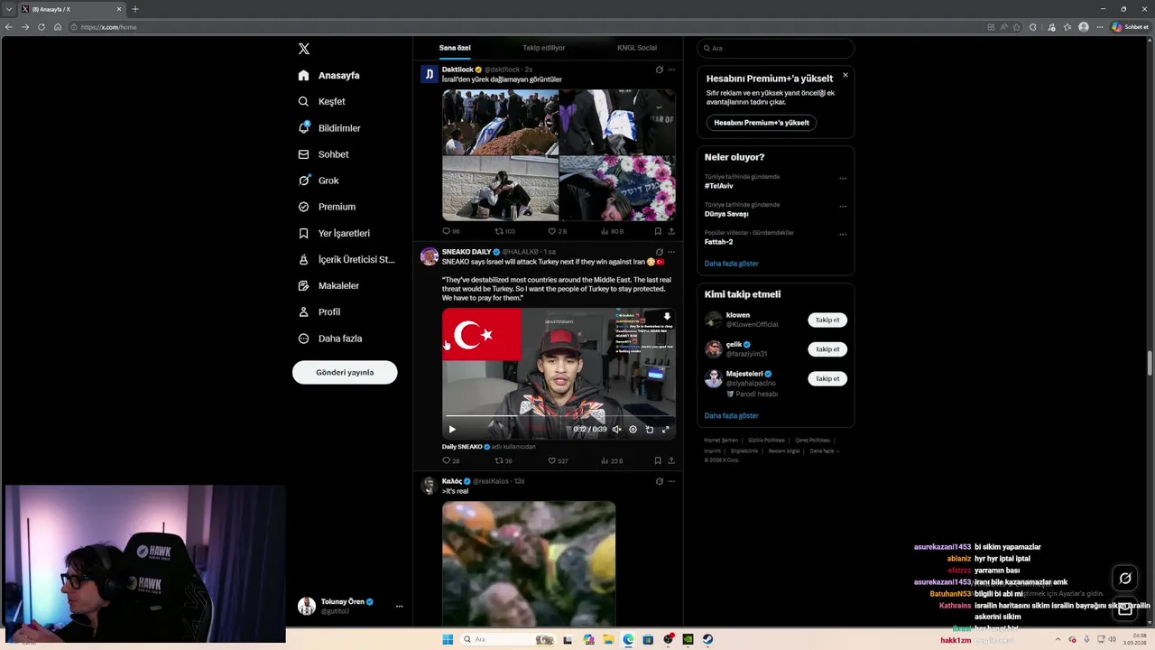Viewport: 1155px width, 650px height.
Task: Open Grok action on Daktilock post
Action: pyautogui.click(x=660, y=70)
